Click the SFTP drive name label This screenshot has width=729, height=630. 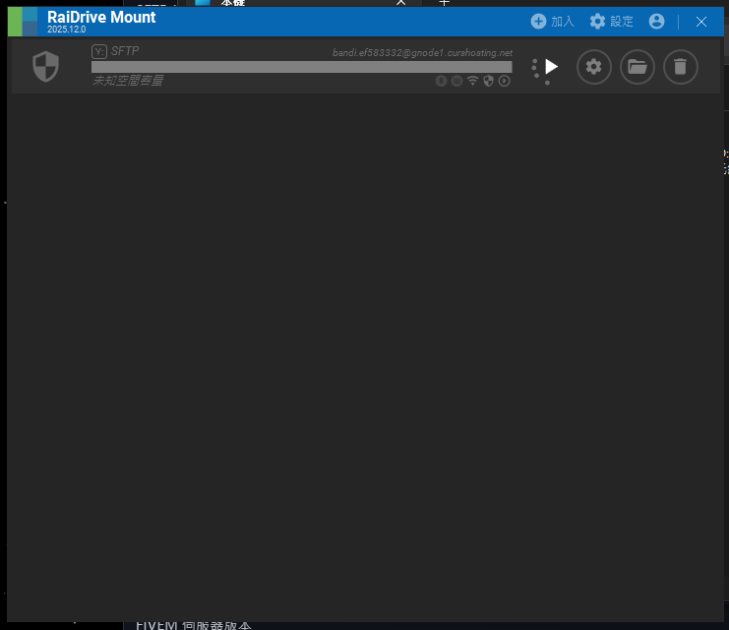(x=126, y=51)
